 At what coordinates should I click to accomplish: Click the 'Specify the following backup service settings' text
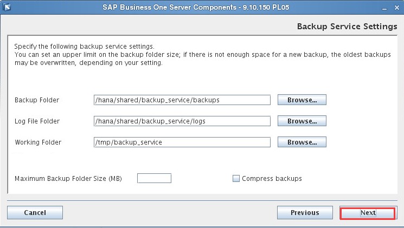click(84, 47)
